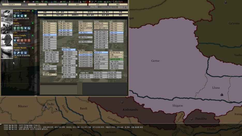
Task: Select the 기본 계산기 technology
Action: coord(86,33)
